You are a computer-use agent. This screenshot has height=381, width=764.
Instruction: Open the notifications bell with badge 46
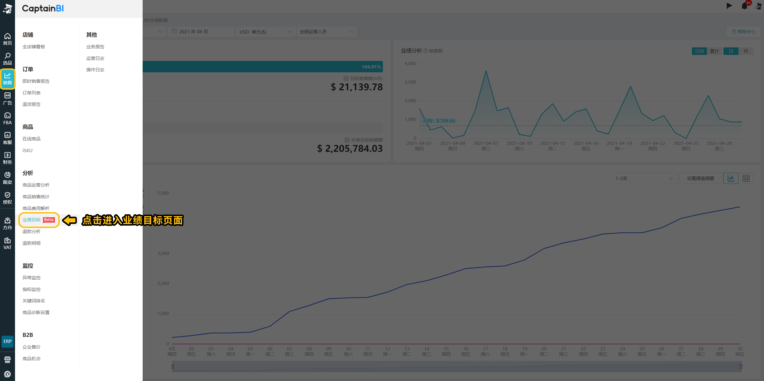click(744, 6)
